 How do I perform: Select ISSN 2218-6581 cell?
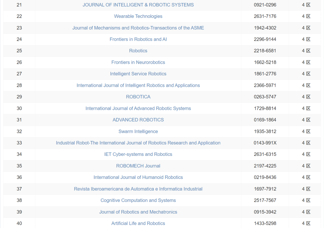point(265,51)
